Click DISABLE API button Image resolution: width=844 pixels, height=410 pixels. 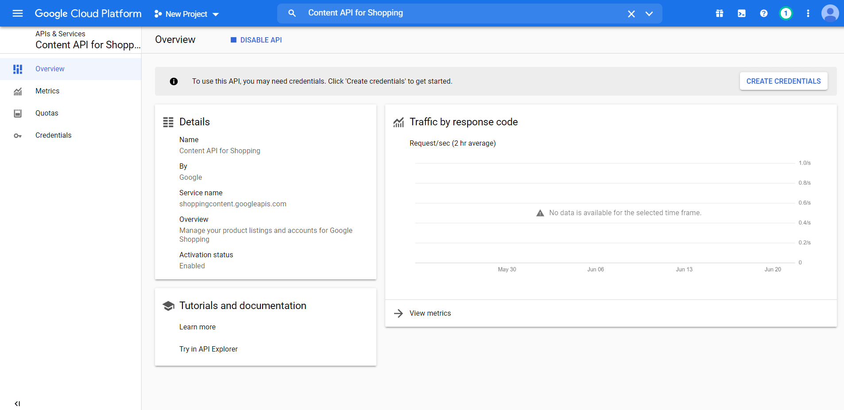[256, 40]
